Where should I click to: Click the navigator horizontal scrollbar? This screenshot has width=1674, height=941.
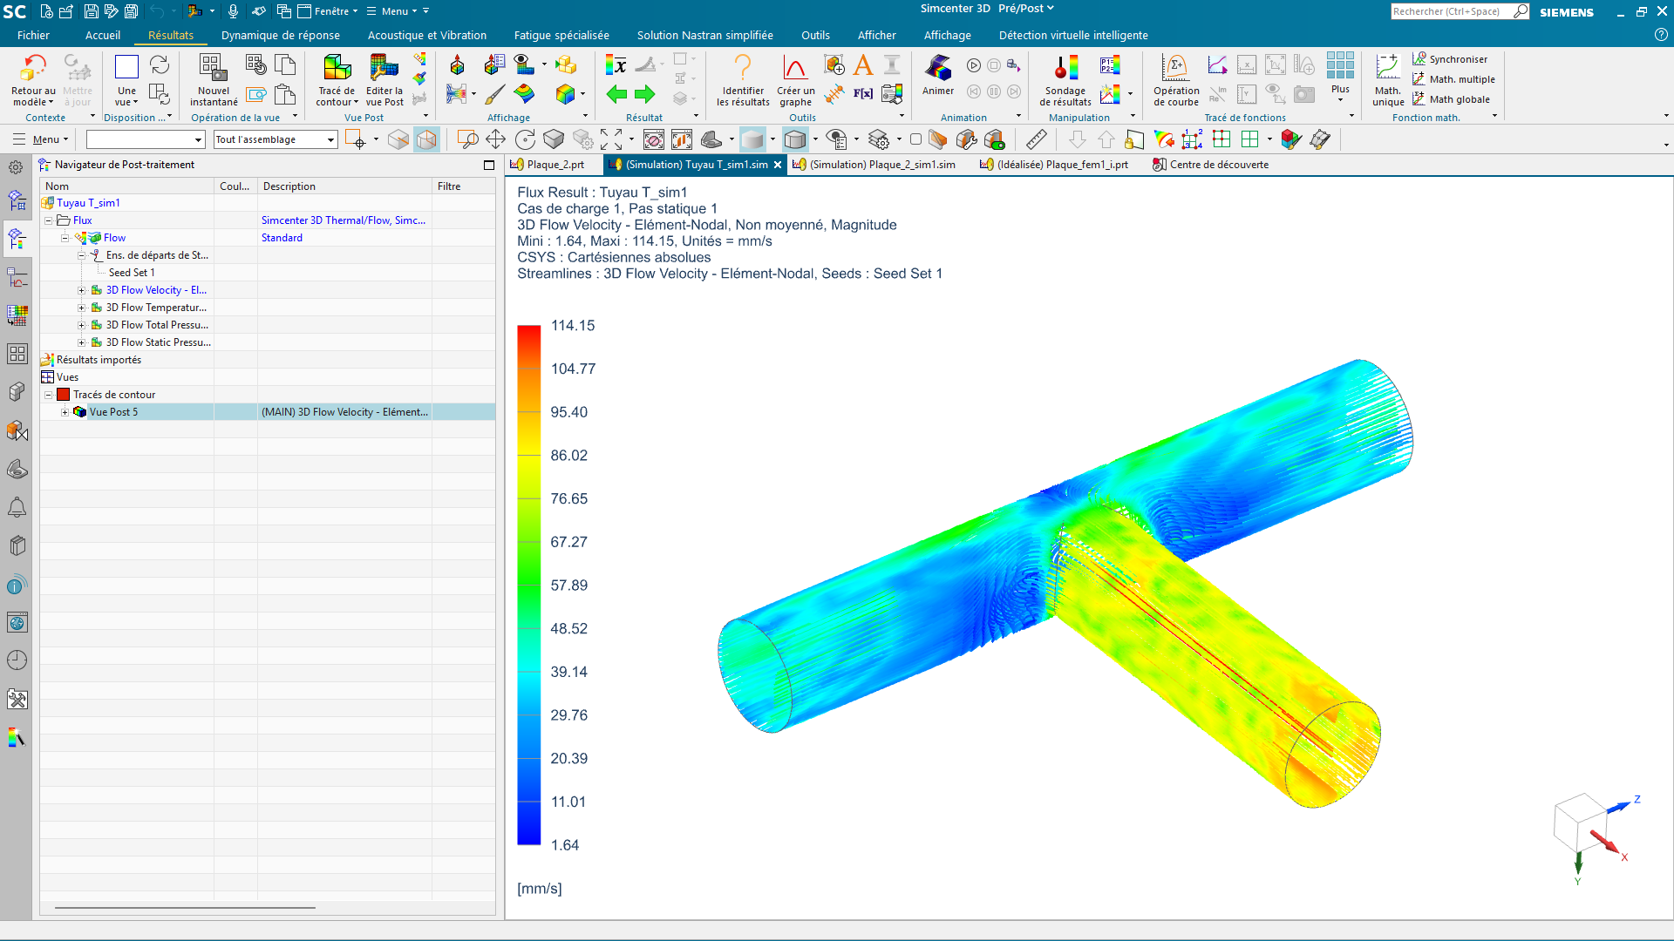coord(185,908)
